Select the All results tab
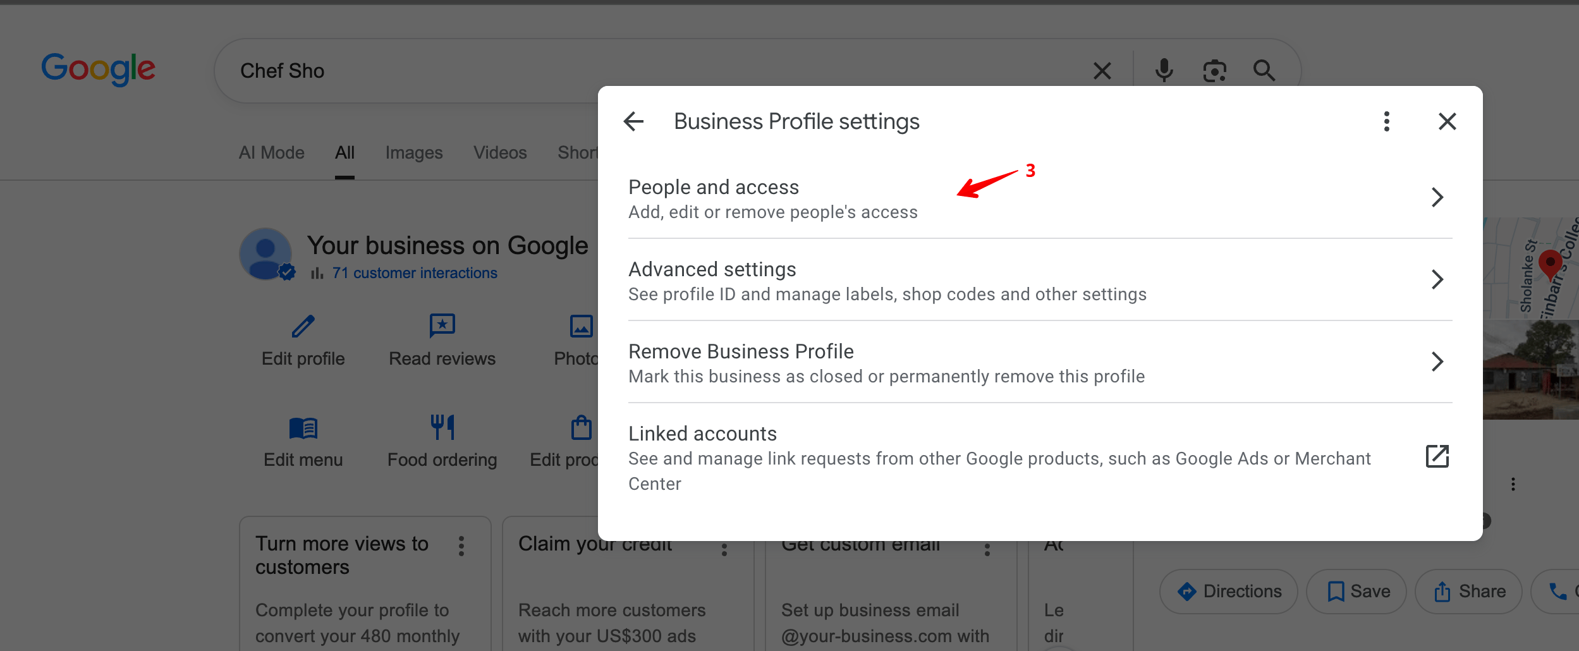The image size is (1579, 651). [x=344, y=153]
